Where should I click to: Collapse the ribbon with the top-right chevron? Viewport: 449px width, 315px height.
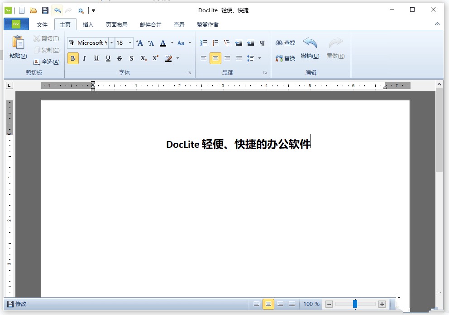pos(437,24)
